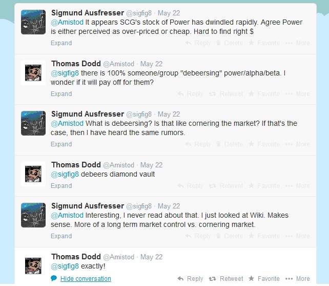Click the reply arrow icon on the "exactly!" tweet
329x286 pixels.
pos(180,279)
